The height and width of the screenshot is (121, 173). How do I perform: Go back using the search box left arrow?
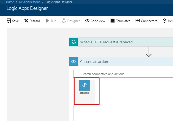(x=77, y=74)
